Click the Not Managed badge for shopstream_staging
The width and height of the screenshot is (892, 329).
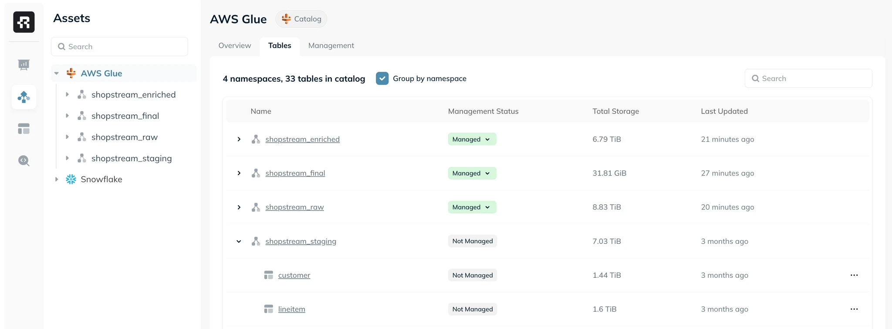tap(473, 241)
